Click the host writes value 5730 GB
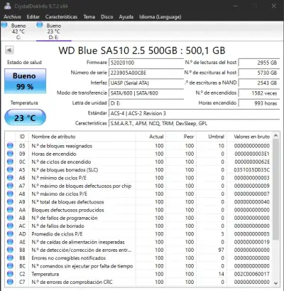Image resolution: width=284 pixels, height=291 pixels. [x=259, y=73]
